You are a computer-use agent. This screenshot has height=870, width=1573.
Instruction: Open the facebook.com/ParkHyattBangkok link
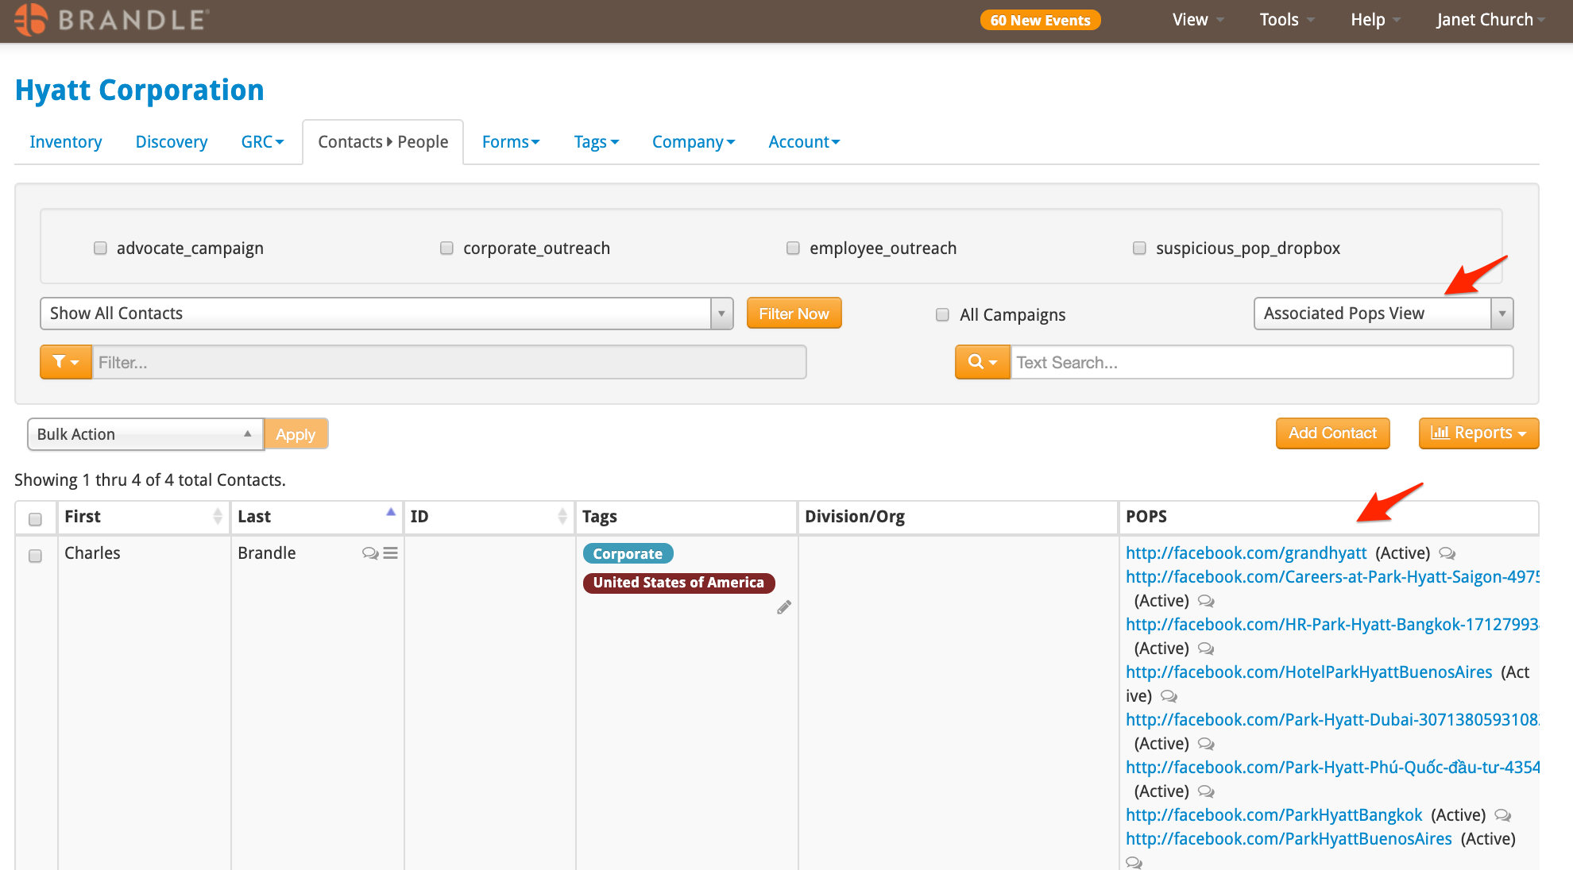[x=1273, y=815]
